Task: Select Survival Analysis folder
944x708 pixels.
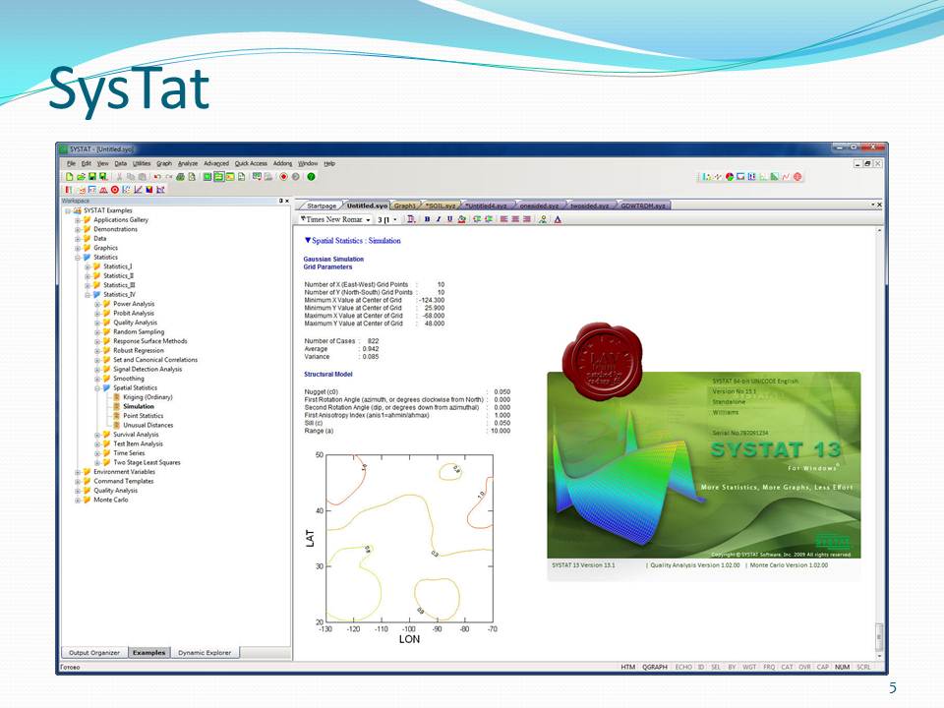Action: pyautogui.click(x=136, y=435)
